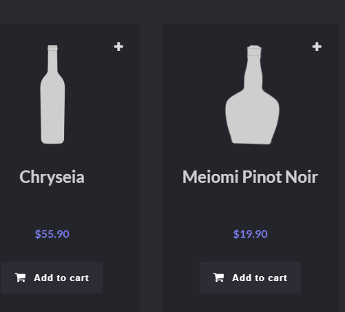Screen dimensions: 345x312
Task: Click "Add to cart" text on Chryseia button
Action: pos(61,278)
